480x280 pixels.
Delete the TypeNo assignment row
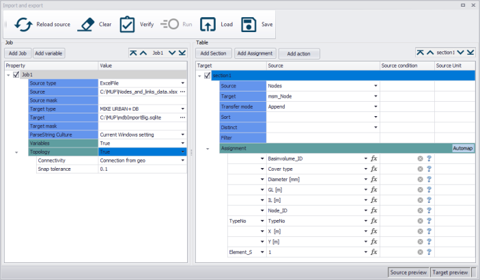[x=421, y=221]
